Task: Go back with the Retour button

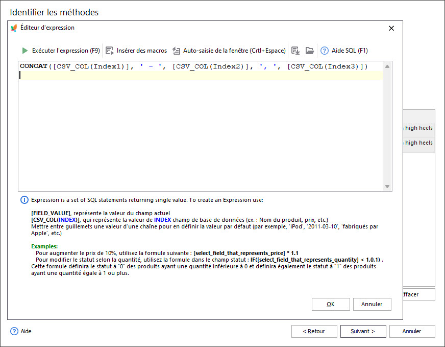Action: [x=314, y=331]
